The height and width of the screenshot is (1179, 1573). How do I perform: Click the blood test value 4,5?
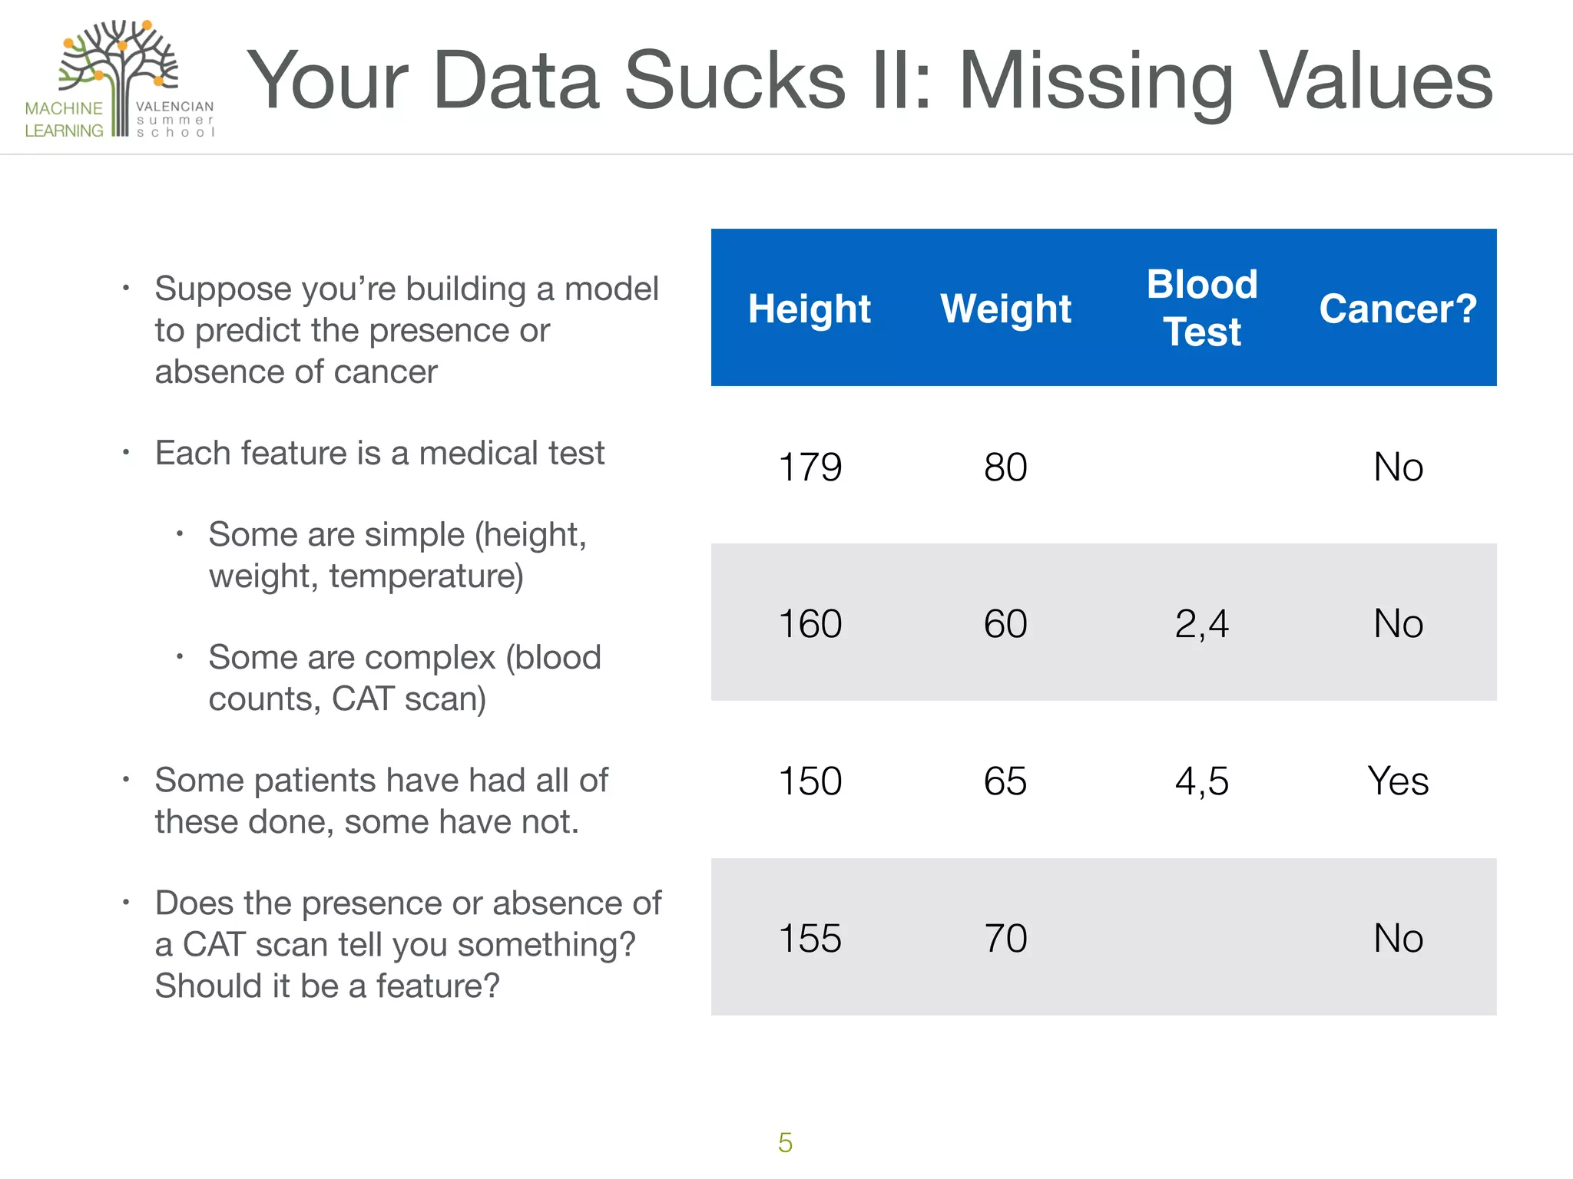(1202, 781)
